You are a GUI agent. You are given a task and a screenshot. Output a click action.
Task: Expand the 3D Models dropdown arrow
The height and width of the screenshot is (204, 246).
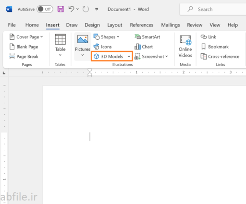pyautogui.click(x=129, y=57)
